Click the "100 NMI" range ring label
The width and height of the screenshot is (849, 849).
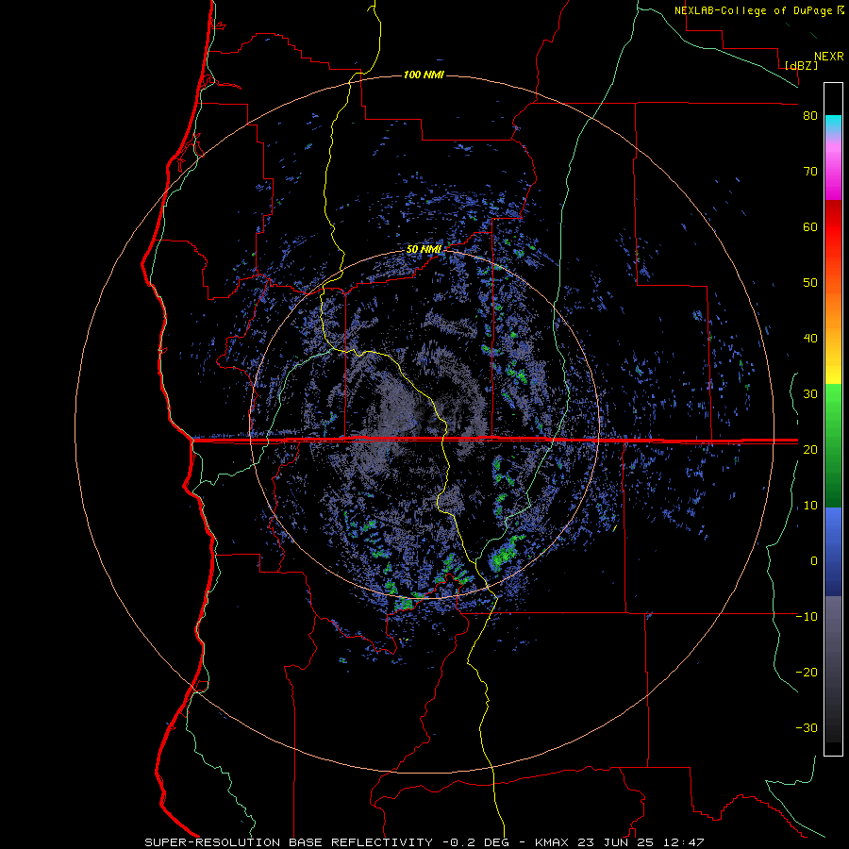[424, 75]
